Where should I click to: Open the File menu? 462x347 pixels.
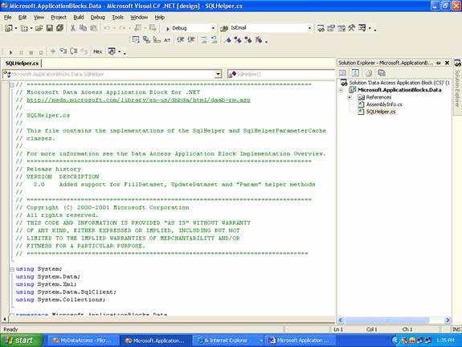8,18
